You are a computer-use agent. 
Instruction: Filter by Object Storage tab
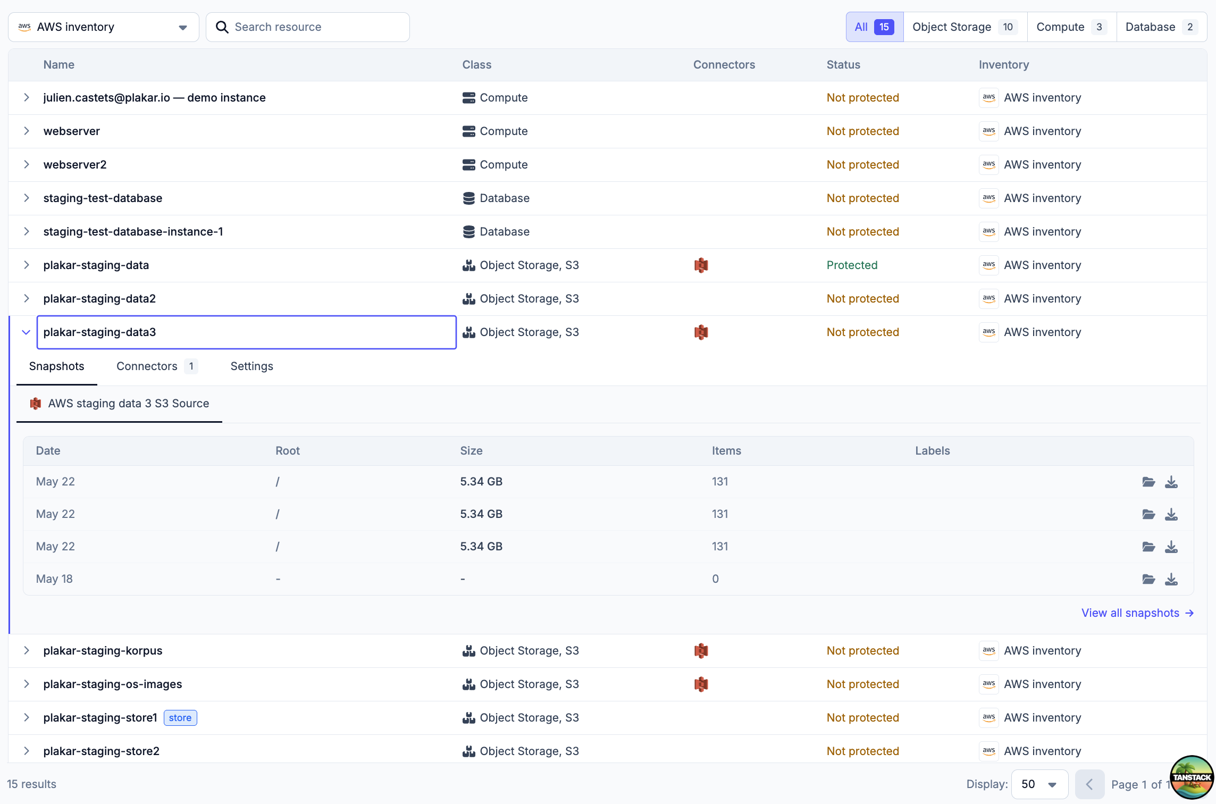point(965,27)
